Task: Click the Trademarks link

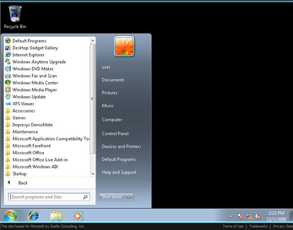Action: coord(258,226)
